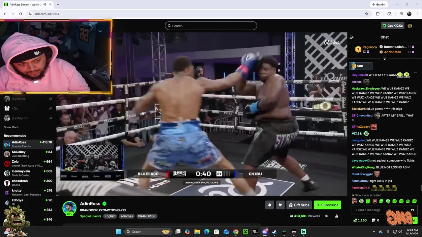The height and width of the screenshot is (237, 422).
Task: Open the clock showing 12:04 AM
Action: [x=412, y=232]
